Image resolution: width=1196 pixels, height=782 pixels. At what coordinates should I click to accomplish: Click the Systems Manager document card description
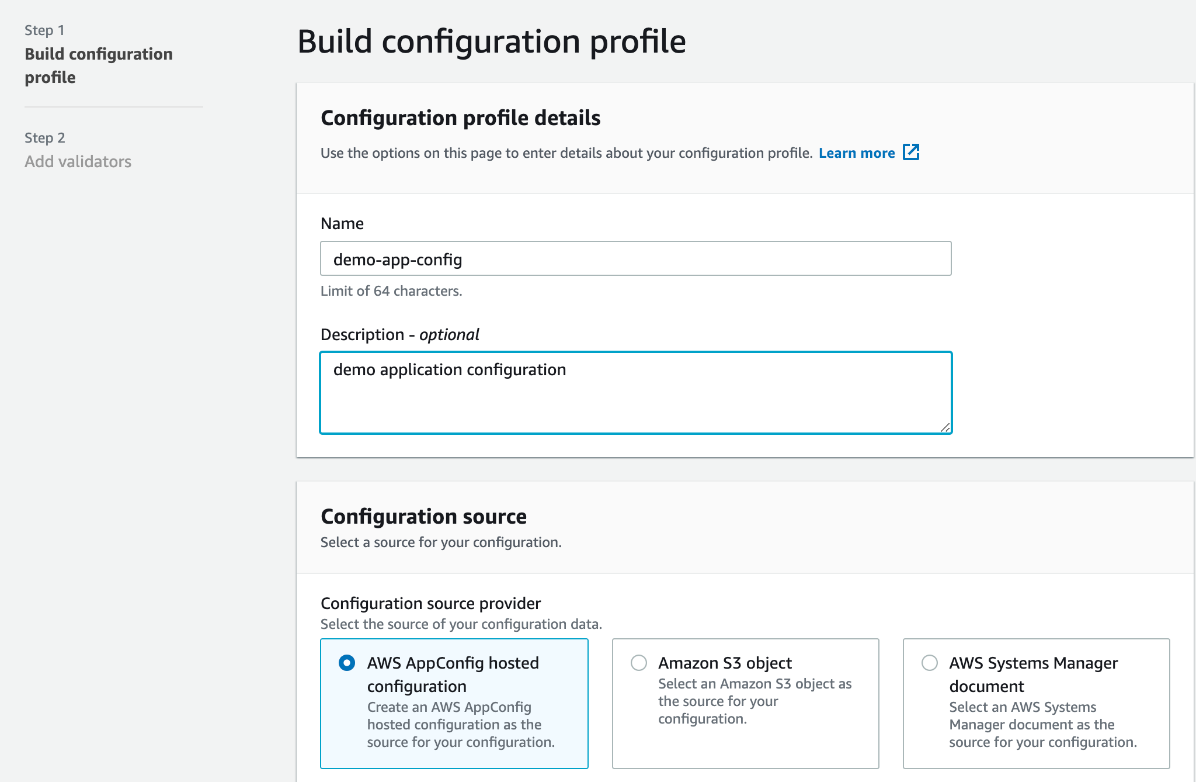tap(1042, 725)
